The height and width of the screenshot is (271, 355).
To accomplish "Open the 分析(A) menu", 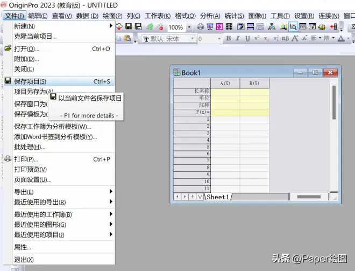I will pyautogui.click(x=210, y=16).
